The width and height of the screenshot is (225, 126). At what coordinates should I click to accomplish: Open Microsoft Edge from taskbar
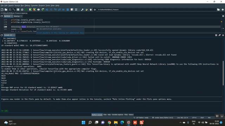(x=122, y=122)
